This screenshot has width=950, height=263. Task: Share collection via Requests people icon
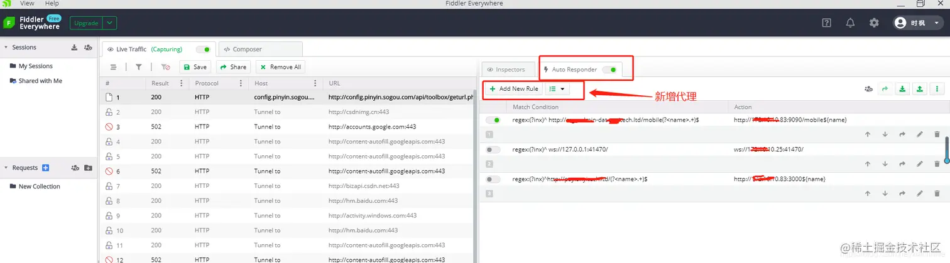[75, 168]
